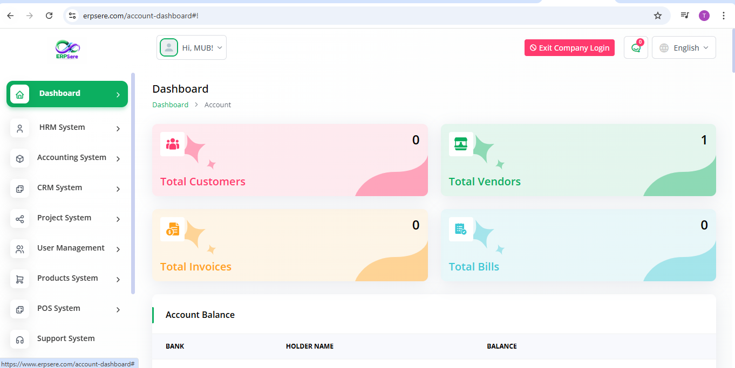Expand the CRM System submenu chevron
Screen dimensions: 735x368
click(x=118, y=189)
